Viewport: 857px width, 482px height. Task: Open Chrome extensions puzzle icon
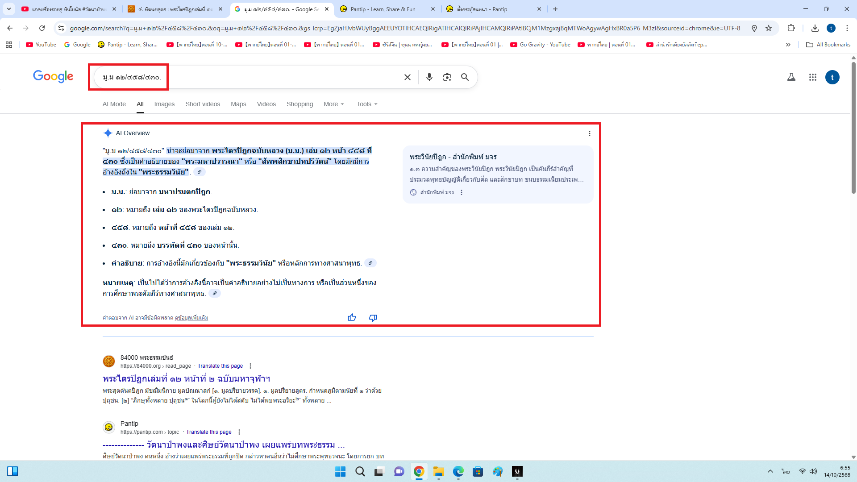coord(791,28)
